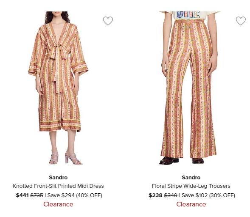Select the Save $294 (40% OFF) text
The height and width of the screenshot is (217, 250).
[x=75, y=195]
